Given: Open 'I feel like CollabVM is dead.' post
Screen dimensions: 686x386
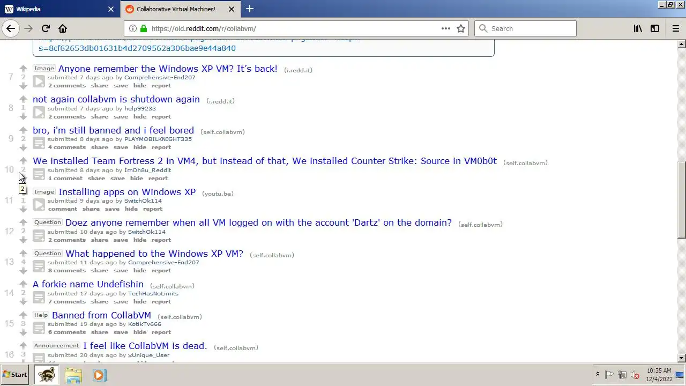Looking at the screenshot, I should 145,346.
